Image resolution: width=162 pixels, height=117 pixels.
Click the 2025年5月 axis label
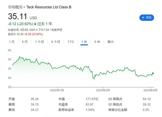[x=103, y=90]
